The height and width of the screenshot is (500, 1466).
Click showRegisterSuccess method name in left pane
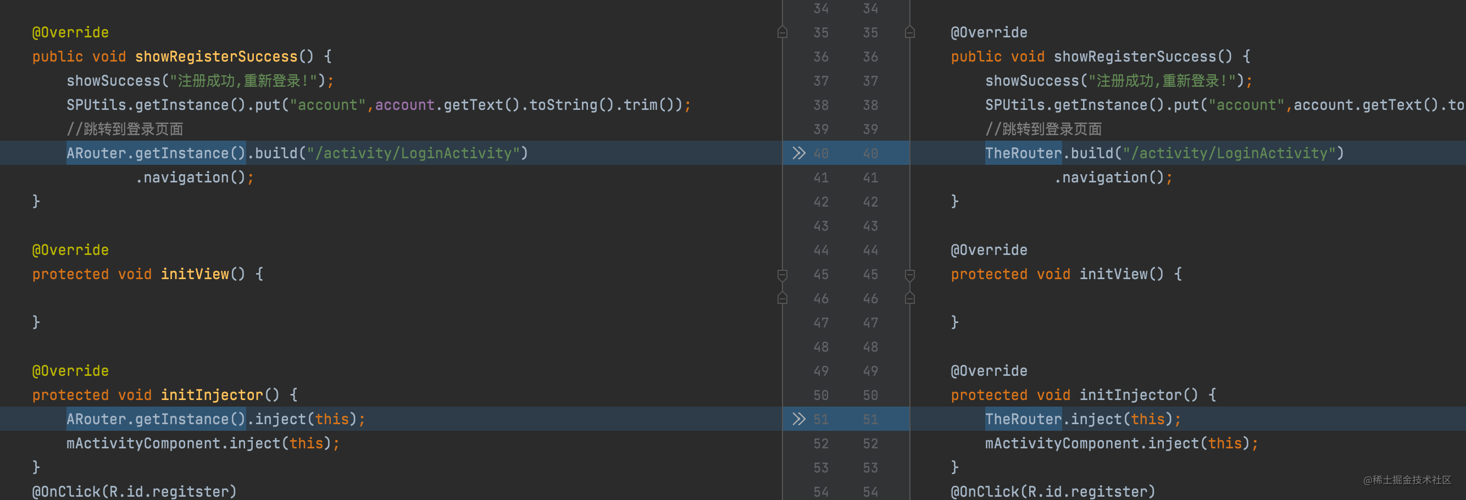coord(216,56)
